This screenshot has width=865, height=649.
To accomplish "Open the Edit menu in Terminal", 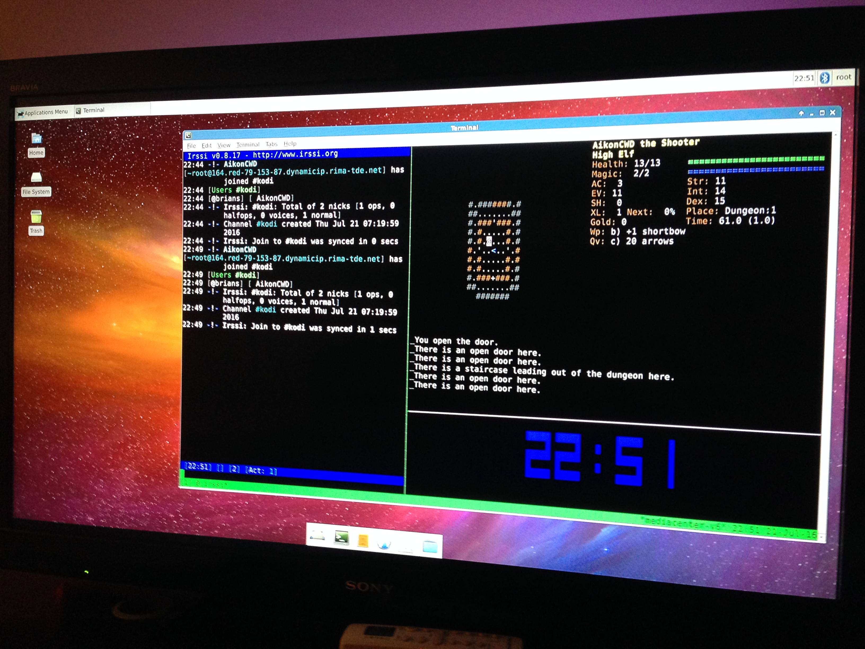I will click(x=206, y=146).
